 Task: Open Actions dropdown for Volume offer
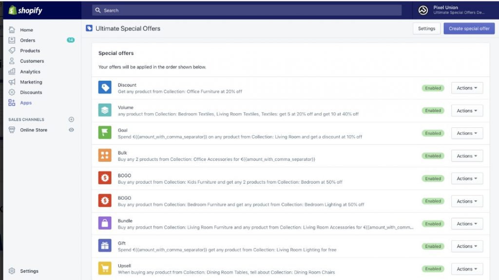click(x=467, y=110)
